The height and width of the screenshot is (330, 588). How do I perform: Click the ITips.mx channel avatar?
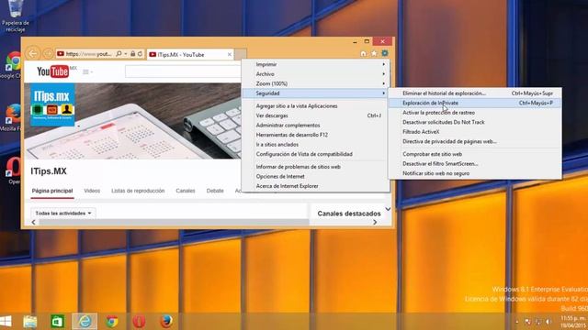[52, 104]
